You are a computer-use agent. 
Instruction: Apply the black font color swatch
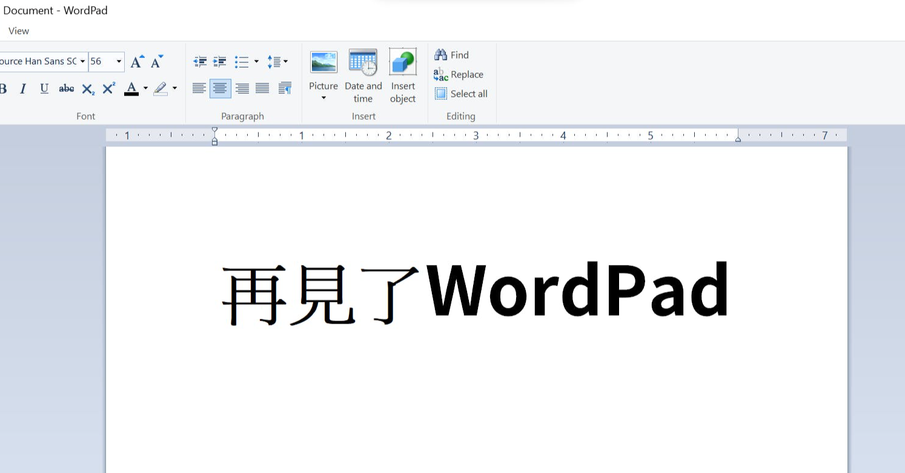click(131, 89)
